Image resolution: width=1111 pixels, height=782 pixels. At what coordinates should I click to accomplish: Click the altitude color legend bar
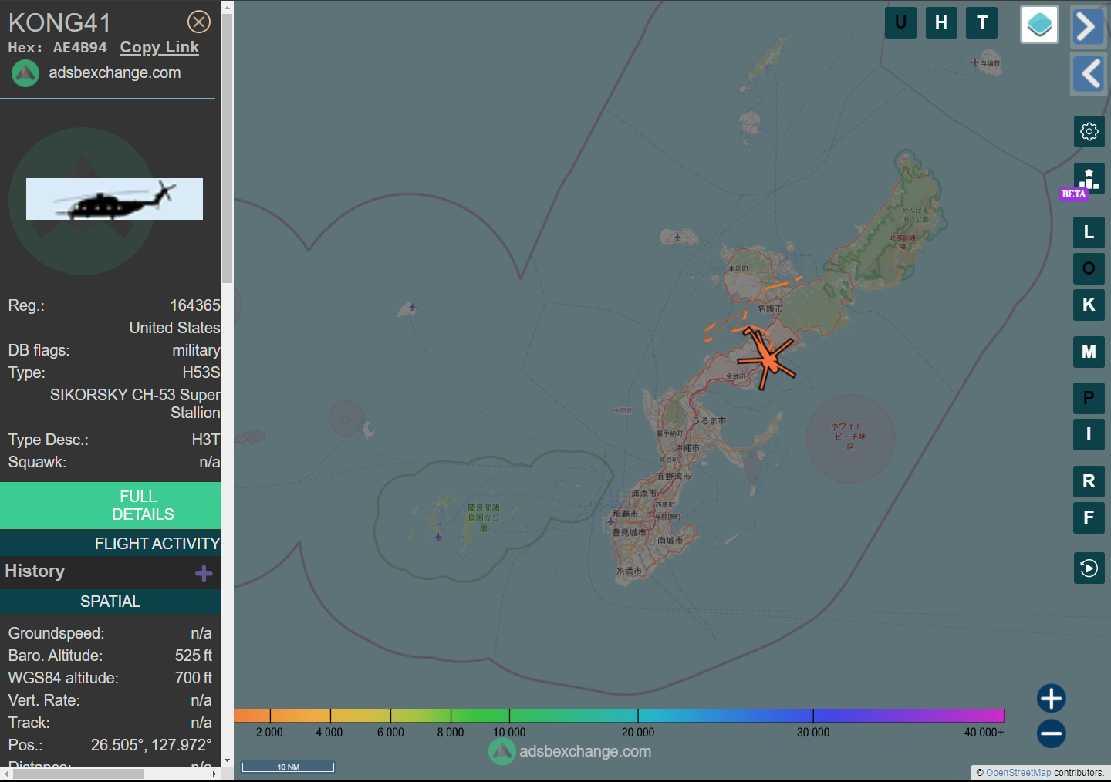tap(619, 716)
